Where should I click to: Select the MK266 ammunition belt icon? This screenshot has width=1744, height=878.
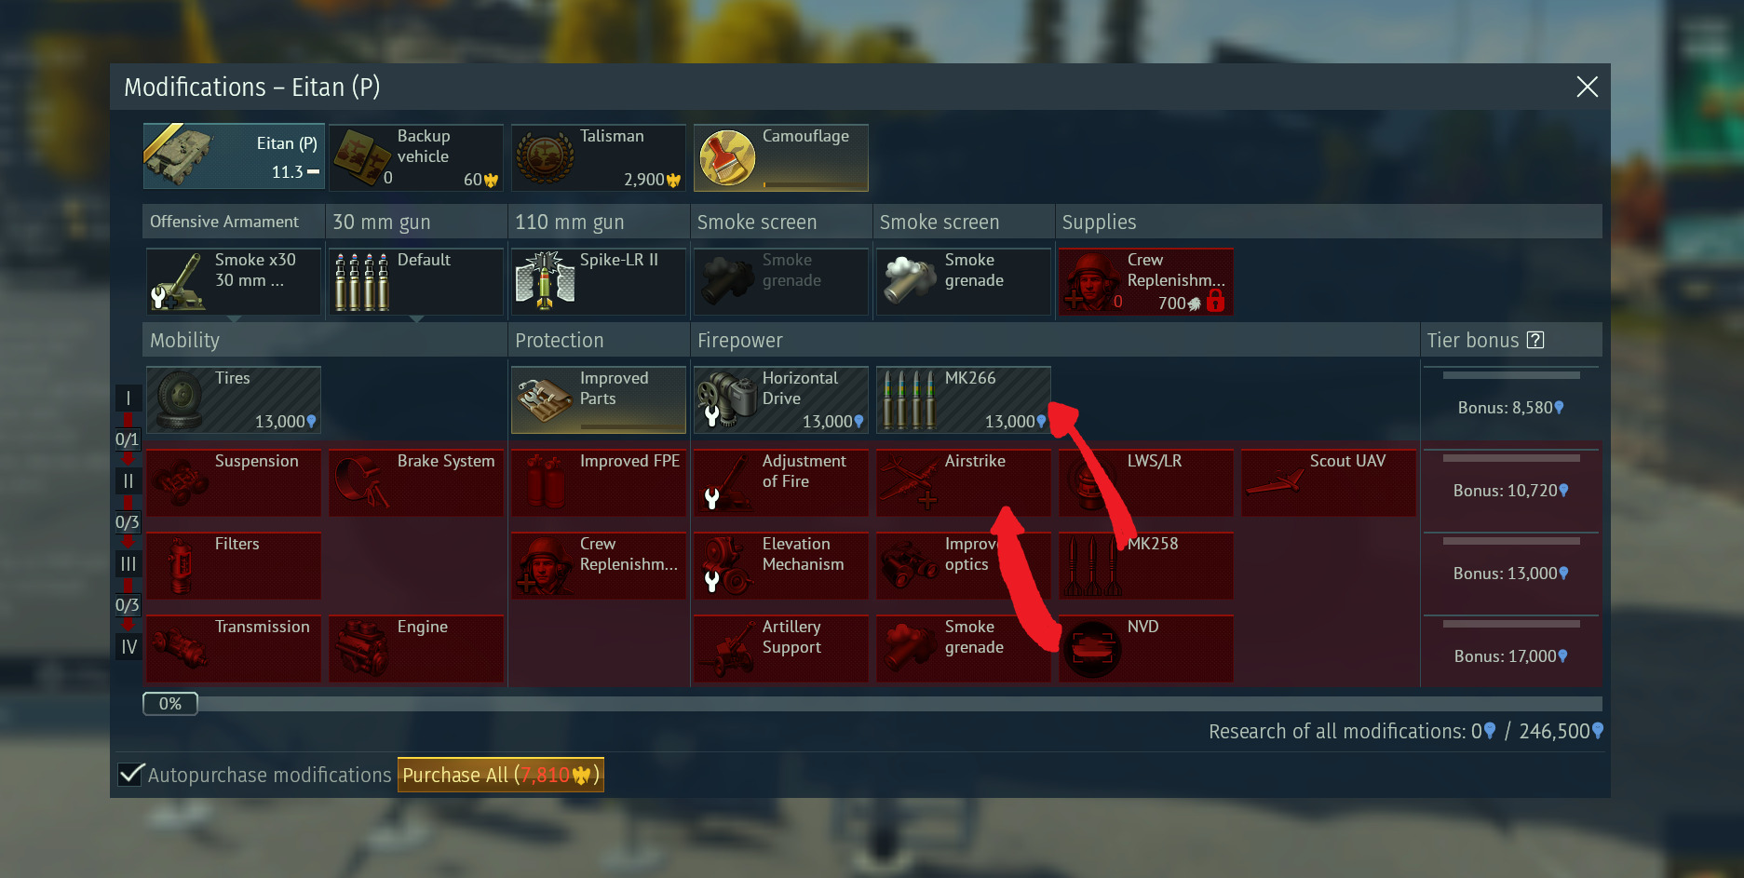[909, 399]
